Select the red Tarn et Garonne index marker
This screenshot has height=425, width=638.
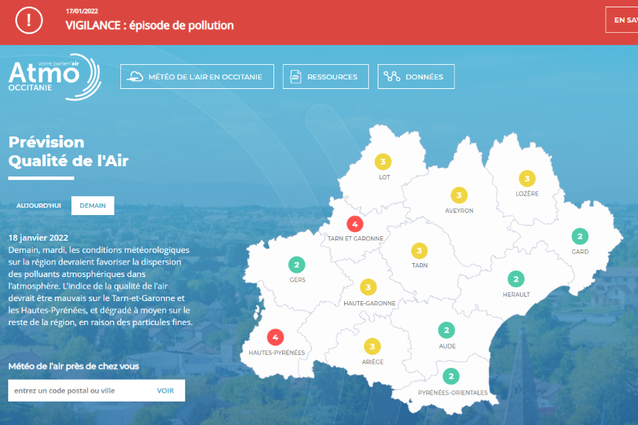(x=354, y=223)
